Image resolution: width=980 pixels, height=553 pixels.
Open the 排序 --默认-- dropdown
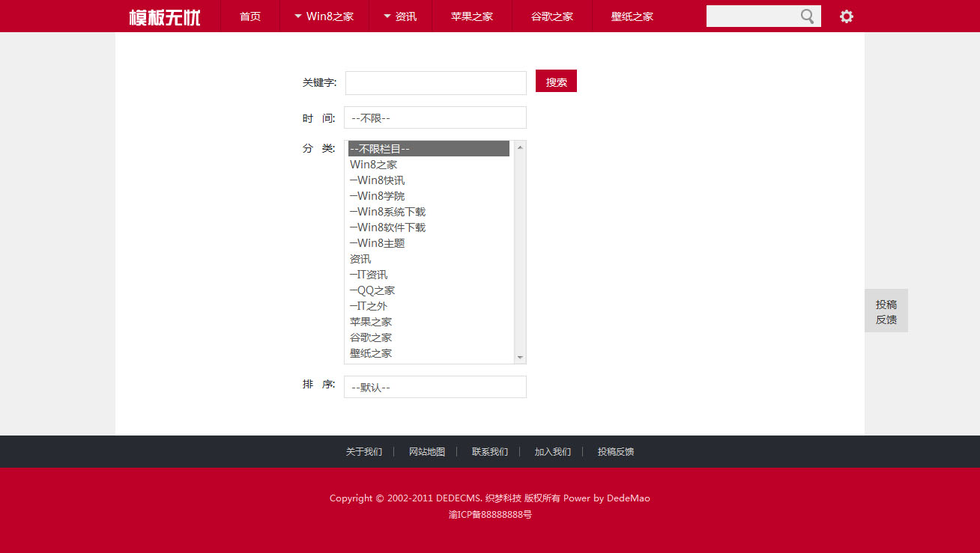pyautogui.click(x=435, y=387)
